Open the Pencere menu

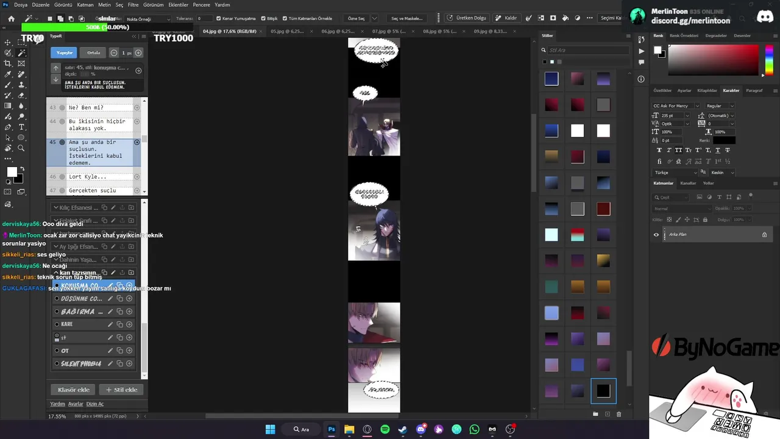[x=201, y=4]
